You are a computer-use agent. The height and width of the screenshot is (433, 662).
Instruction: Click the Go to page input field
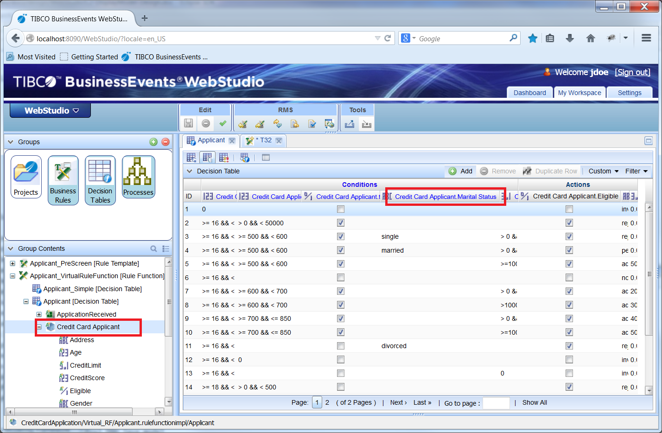pos(496,403)
